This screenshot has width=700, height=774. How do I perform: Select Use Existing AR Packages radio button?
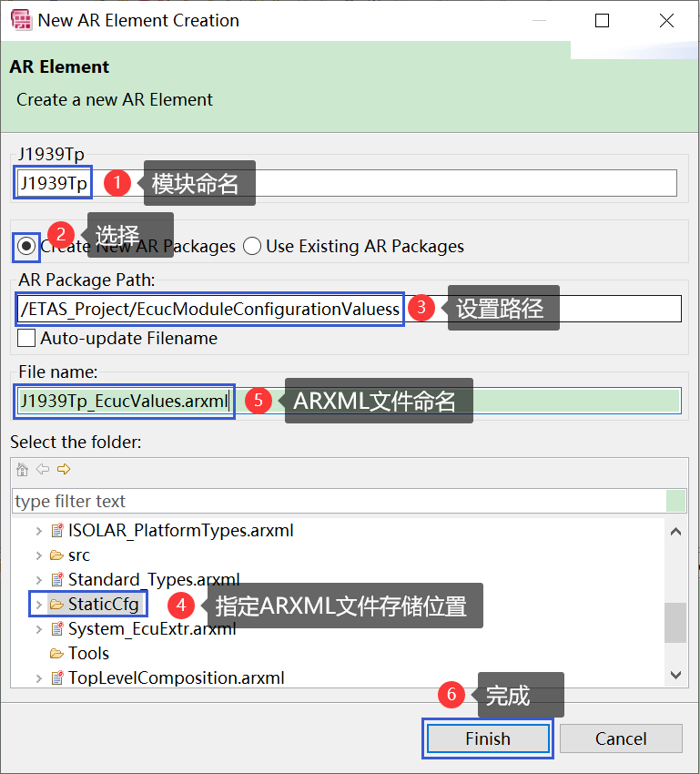pos(252,246)
